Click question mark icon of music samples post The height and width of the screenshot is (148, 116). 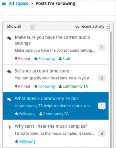[9, 127]
